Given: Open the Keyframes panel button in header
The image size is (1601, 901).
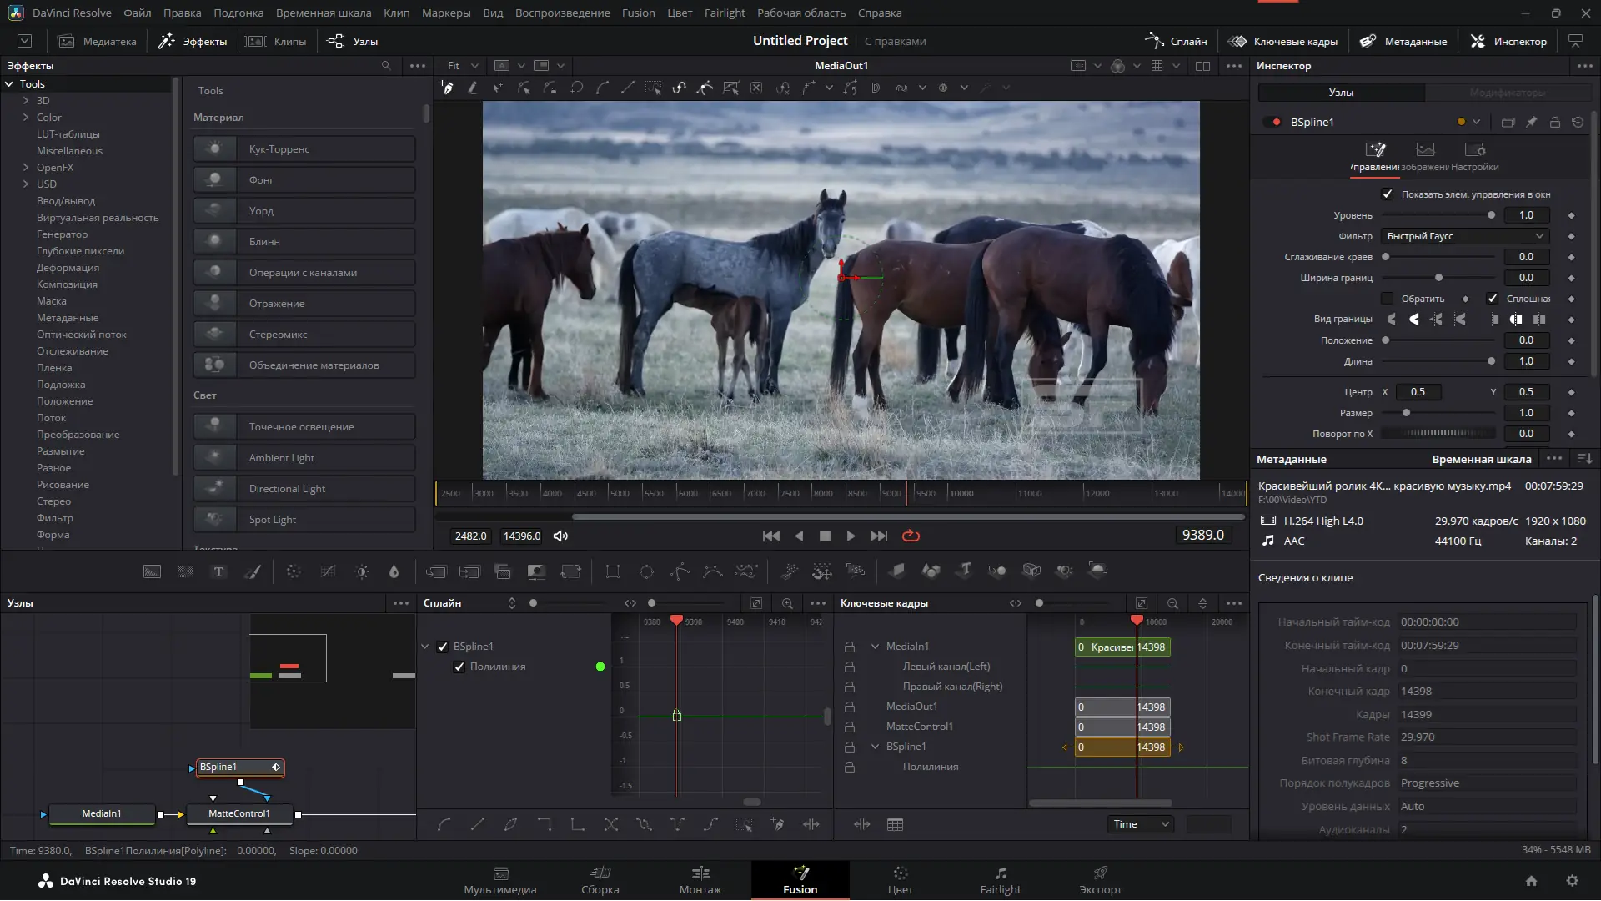Looking at the screenshot, I should tap(1282, 41).
